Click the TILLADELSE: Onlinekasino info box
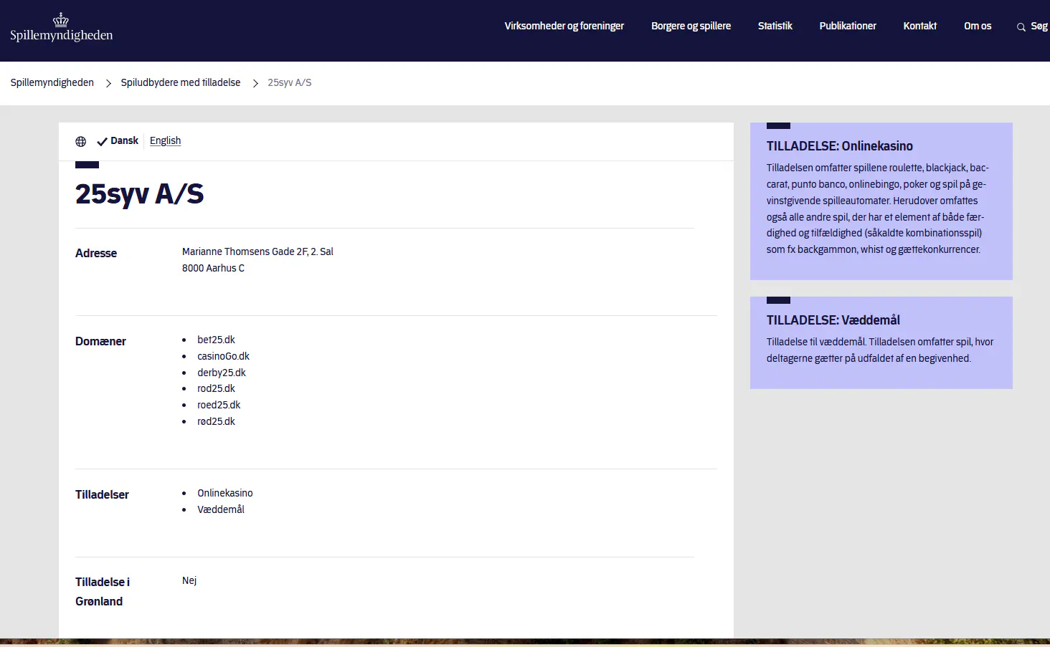The height and width of the screenshot is (647, 1050). tap(881, 201)
